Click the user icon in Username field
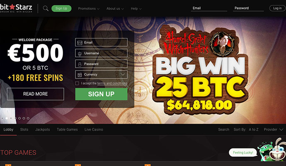Screen dimensions: 286x166 (80, 54)
